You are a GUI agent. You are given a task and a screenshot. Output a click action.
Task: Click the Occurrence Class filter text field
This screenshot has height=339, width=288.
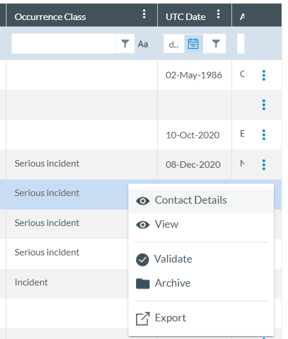point(64,44)
